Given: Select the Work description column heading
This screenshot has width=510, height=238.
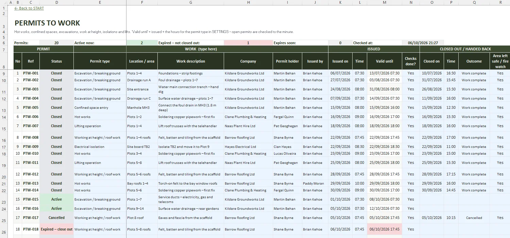Looking at the screenshot, I should point(191,61).
